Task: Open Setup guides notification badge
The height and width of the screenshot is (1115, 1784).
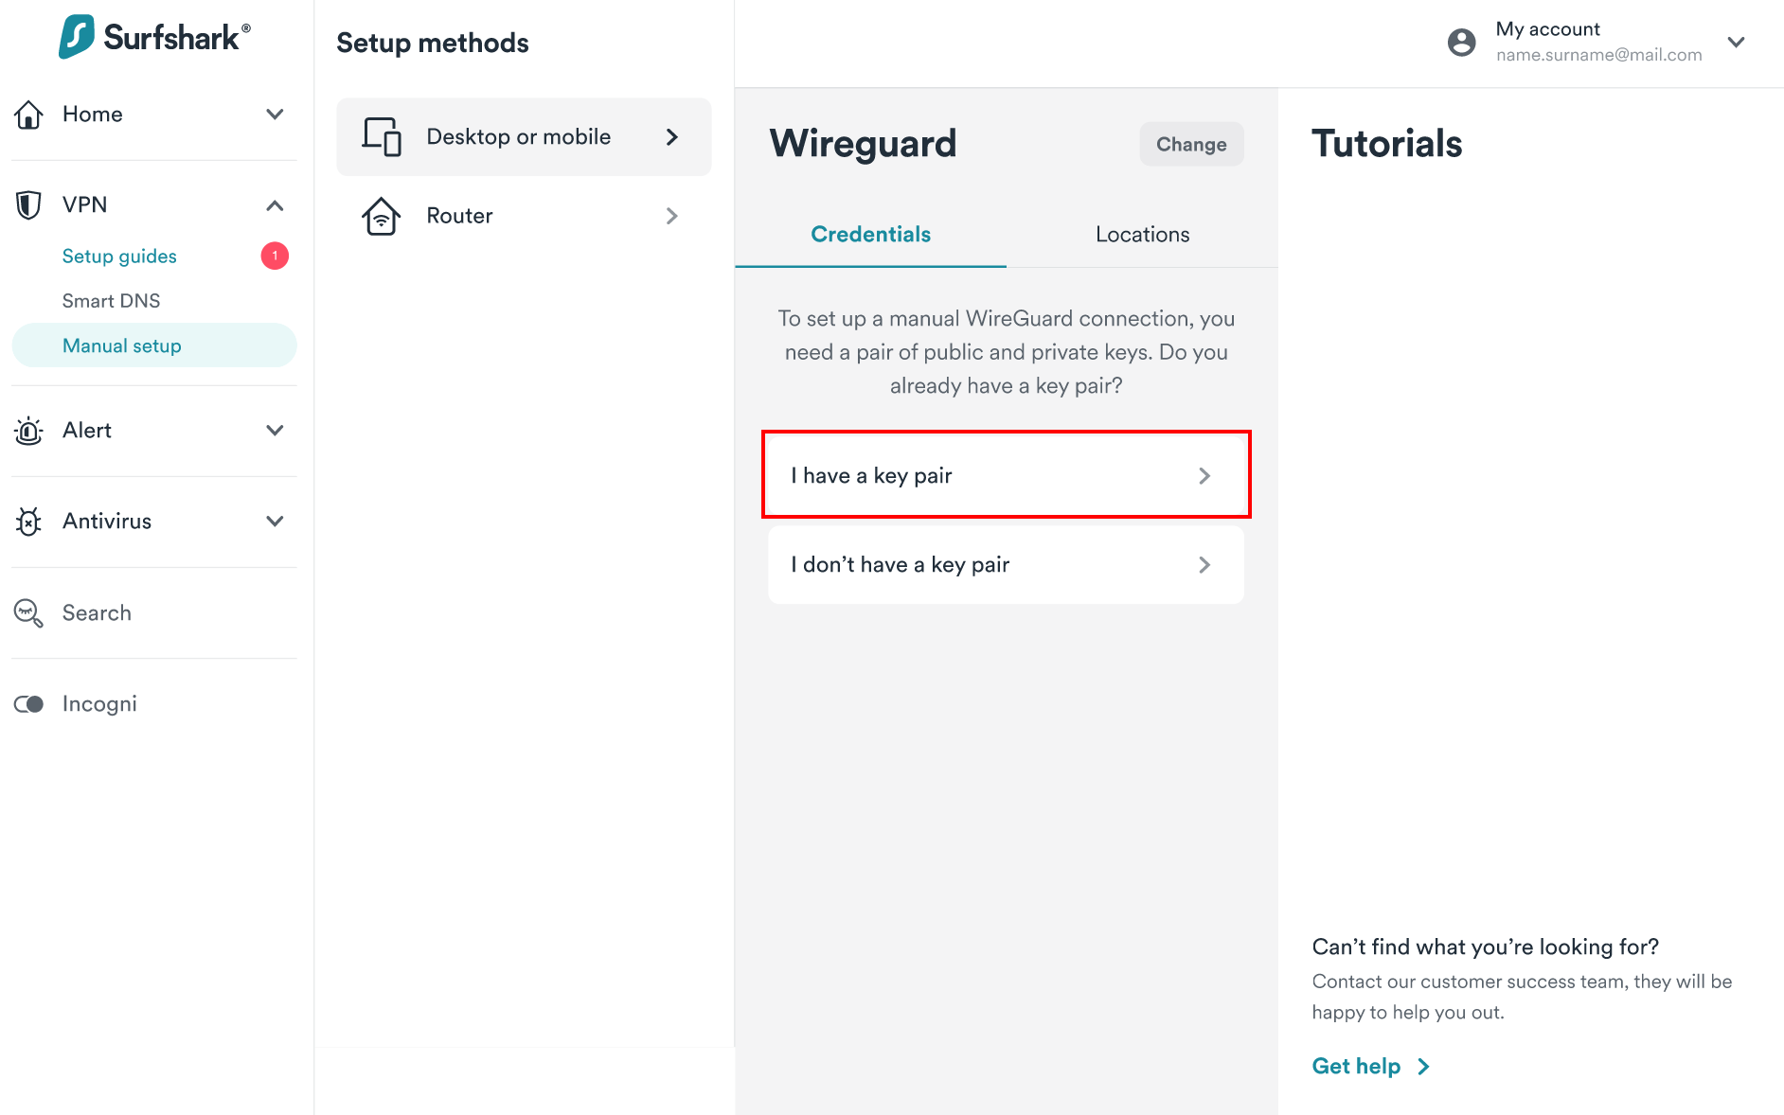Action: 275,256
